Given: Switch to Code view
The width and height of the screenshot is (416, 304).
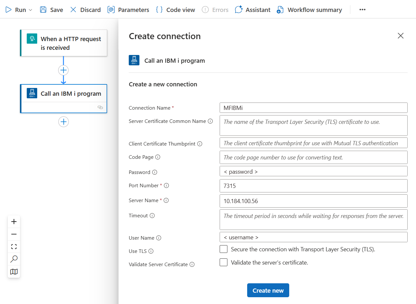Looking at the screenshot, I should 175,10.
